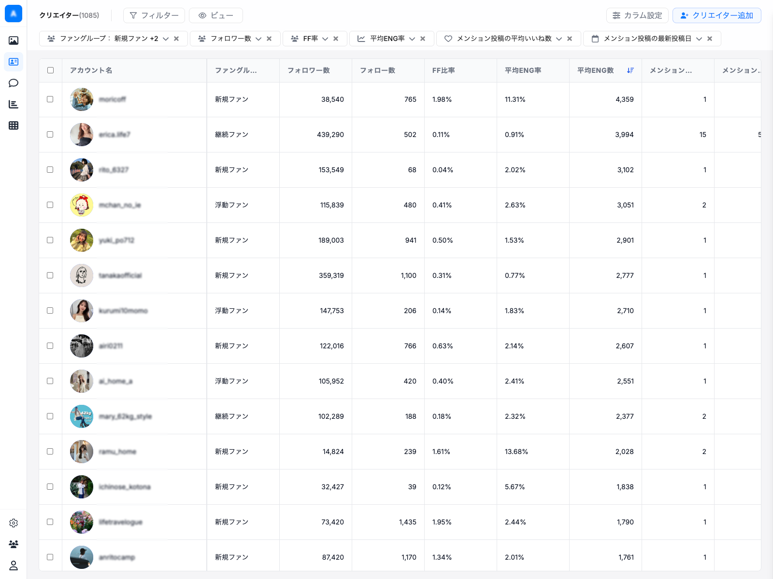Open the team members group icon
Screen dimensions: 773x579
coord(14,544)
